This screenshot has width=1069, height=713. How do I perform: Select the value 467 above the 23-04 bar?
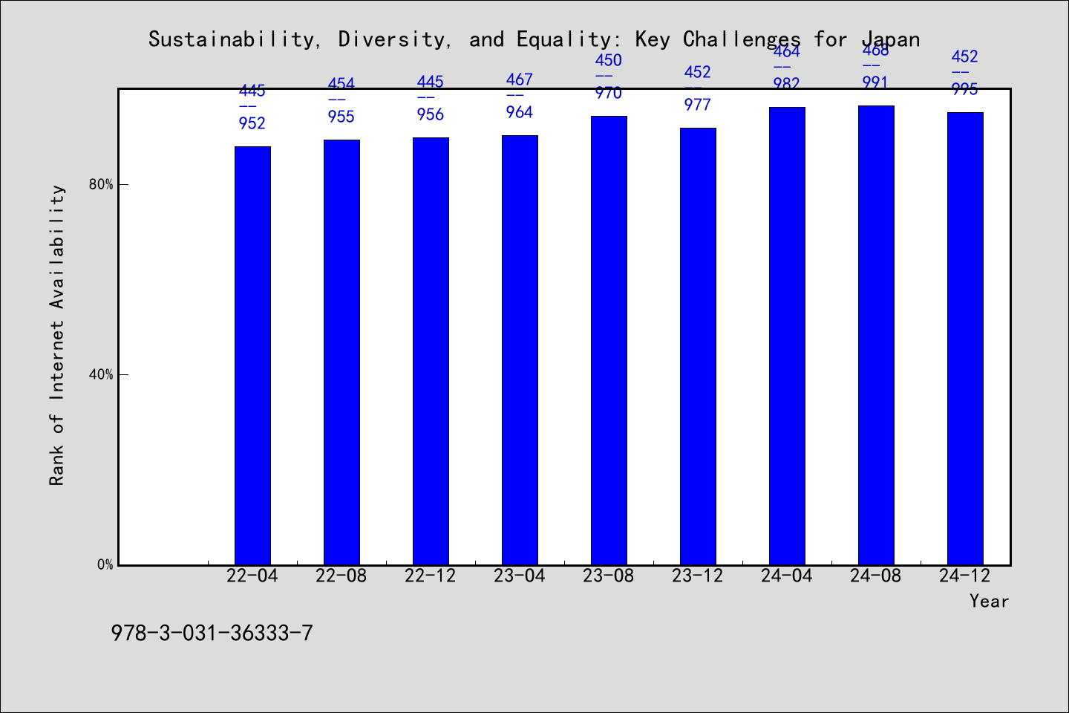(520, 79)
